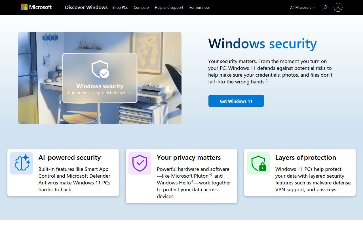363x227 pixels.
Task: Click the Your security matters paragraph
Action: click(x=270, y=72)
